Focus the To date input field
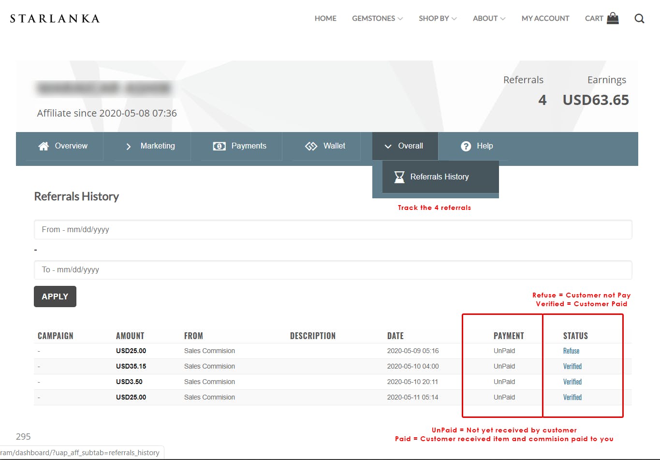 [x=333, y=270]
